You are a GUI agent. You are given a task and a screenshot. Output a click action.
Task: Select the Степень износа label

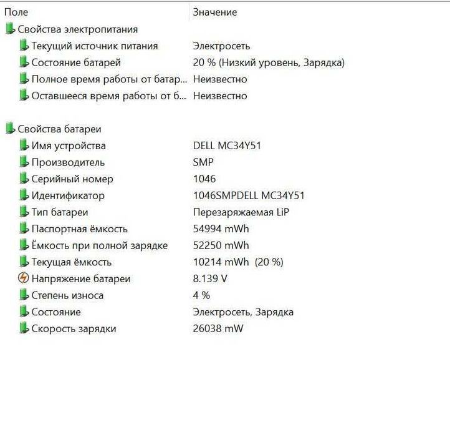[67, 295]
